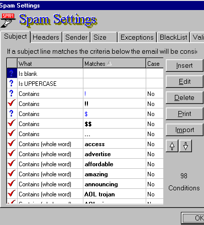Click the Insert button
This screenshot has width=204, height=225.
(x=184, y=65)
